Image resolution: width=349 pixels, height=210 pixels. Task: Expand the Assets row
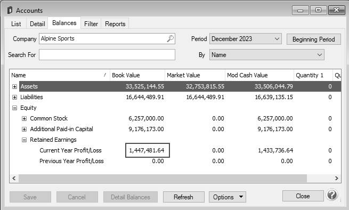[15, 86]
